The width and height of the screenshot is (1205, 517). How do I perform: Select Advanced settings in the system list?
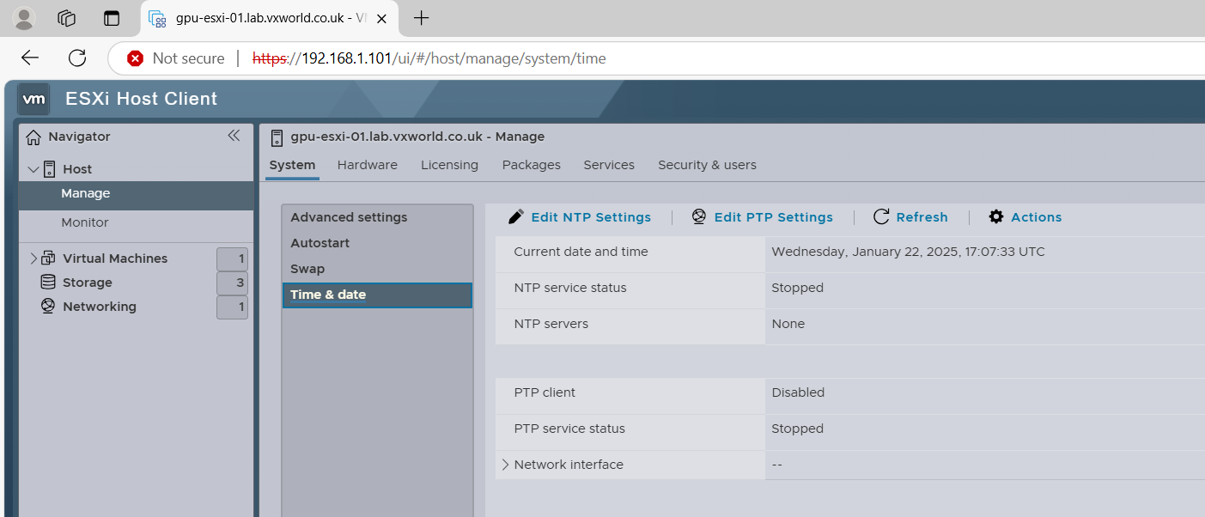pyautogui.click(x=349, y=217)
